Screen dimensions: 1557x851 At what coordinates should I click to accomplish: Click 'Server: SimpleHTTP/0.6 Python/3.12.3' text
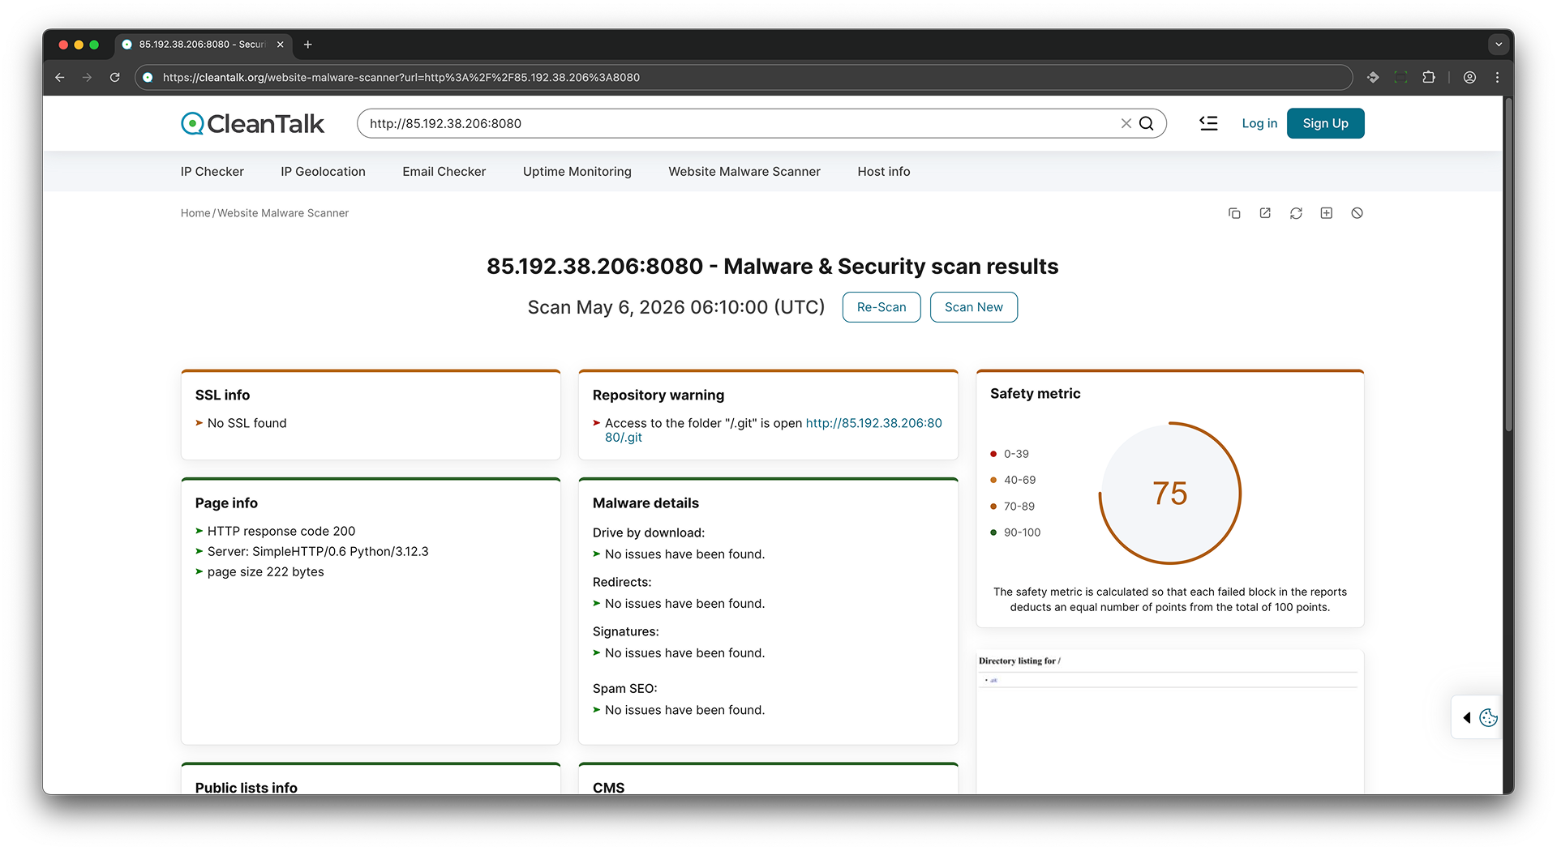(x=318, y=551)
